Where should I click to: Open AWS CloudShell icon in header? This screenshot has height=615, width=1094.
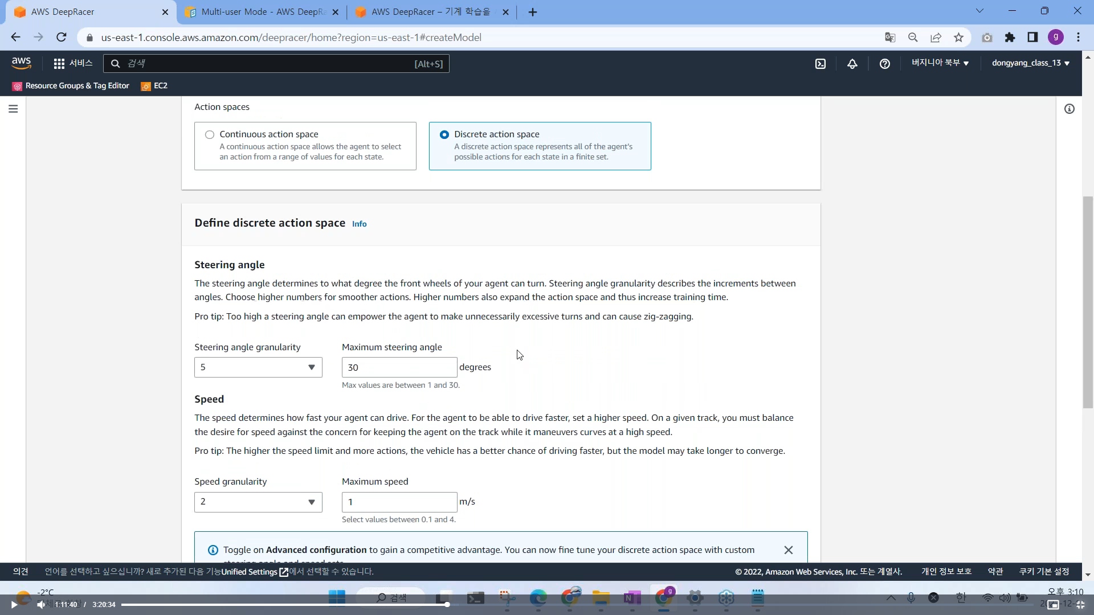(820, 64)
